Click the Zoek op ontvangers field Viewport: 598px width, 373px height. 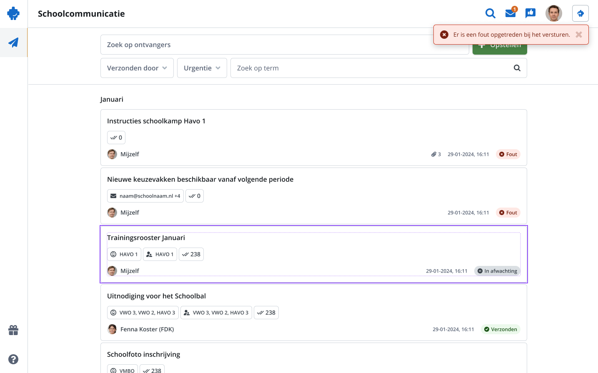[x=285, y=45]
